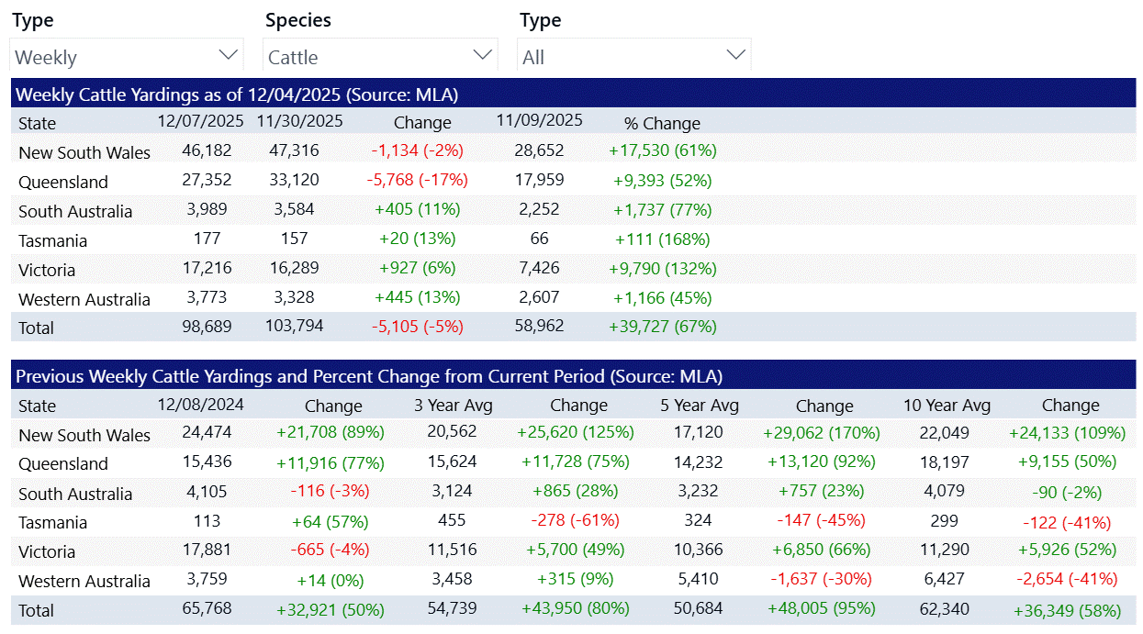The width and height of the screenshot is (1143, 634).
Task: Click the Weekly Cattle Yardings title bar
Action: 573,94
